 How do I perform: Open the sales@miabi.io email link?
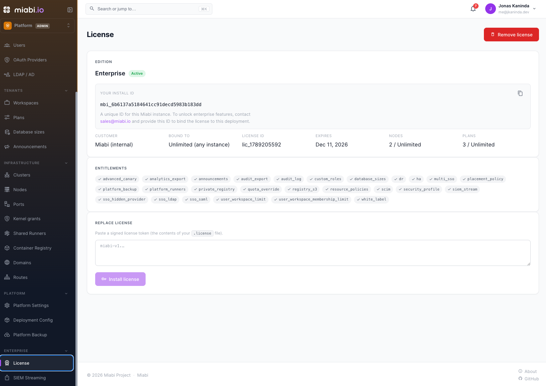(115, 121)
